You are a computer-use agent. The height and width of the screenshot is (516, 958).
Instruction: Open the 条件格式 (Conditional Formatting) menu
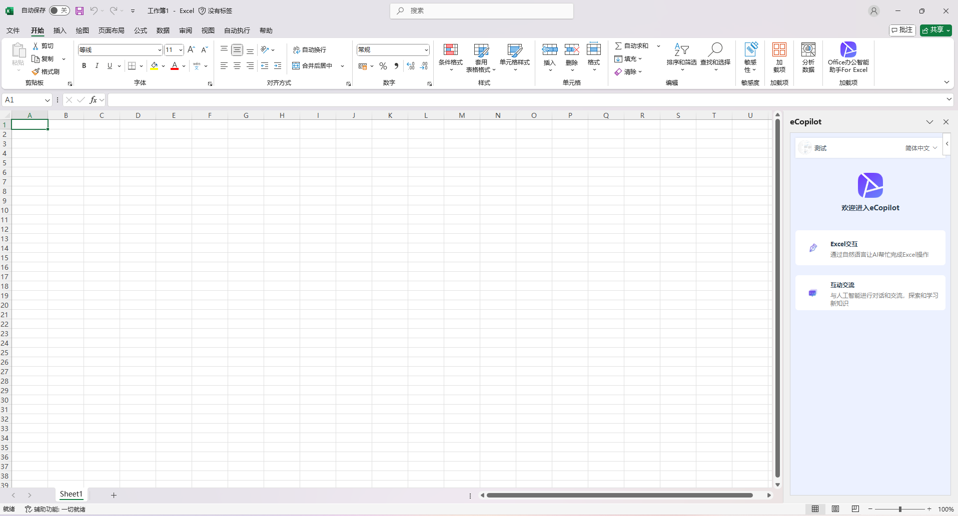coord(450,57)
